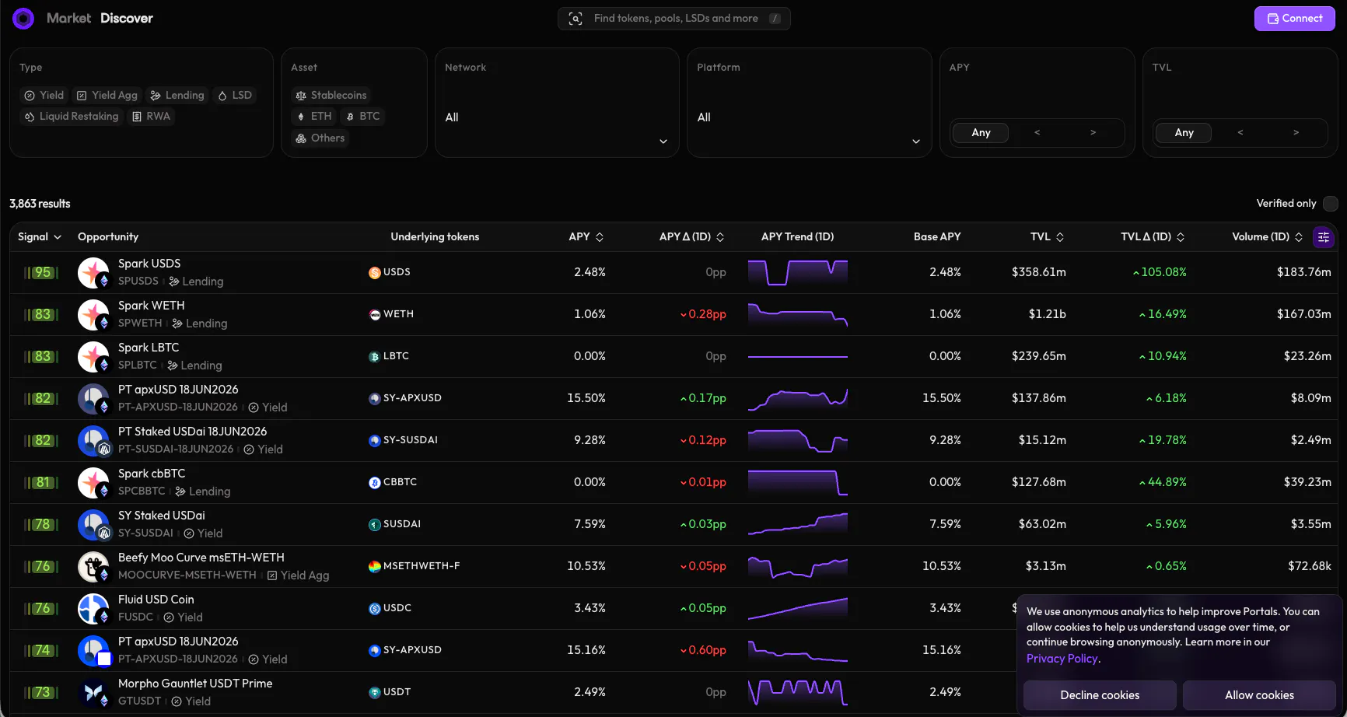The height and width of the screenshot is (717, 1347).
Task: Click the Spark cbBTC token logo
Action: [x=93, y=483]
